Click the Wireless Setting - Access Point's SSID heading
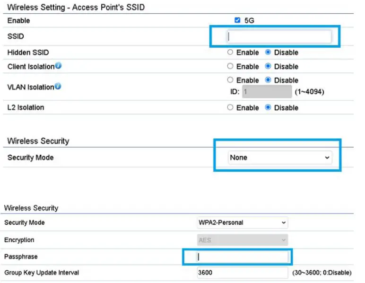365x283 pixels. [x=76, y=7]
